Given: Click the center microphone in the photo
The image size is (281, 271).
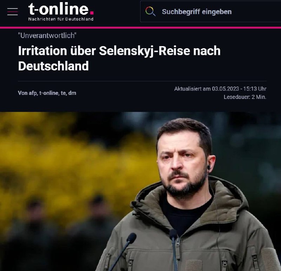Looking at the screenshot, I should [x=173, y=234].
